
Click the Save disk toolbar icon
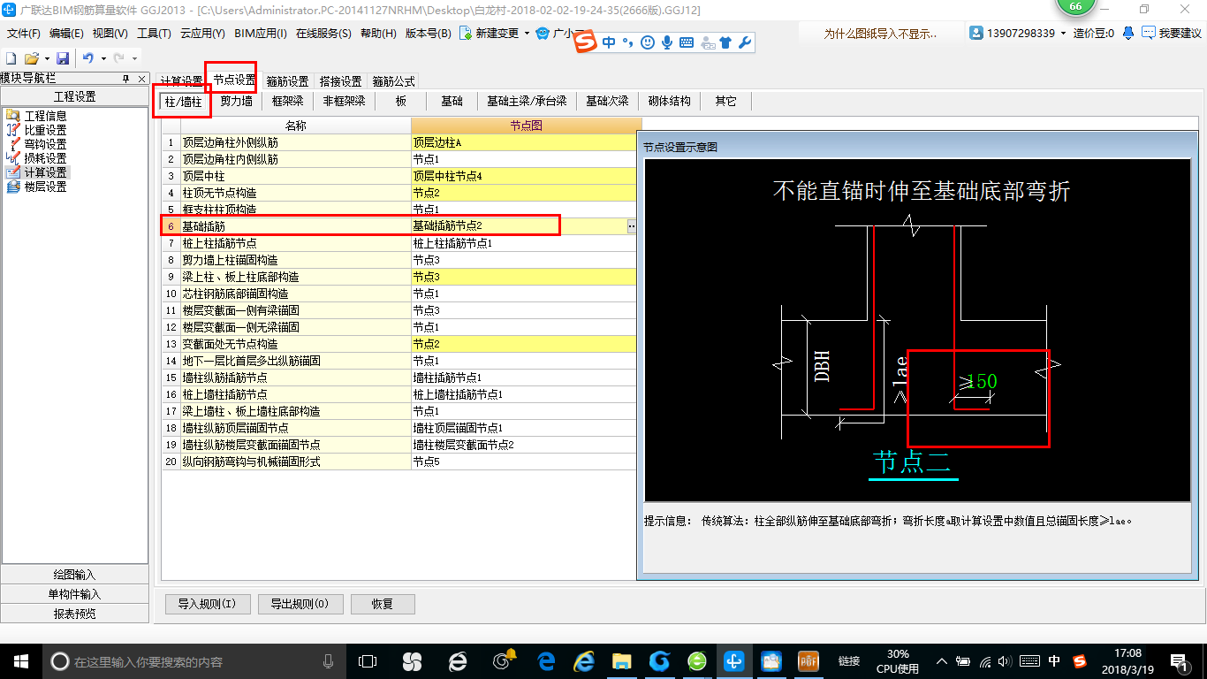coord(63,58)
